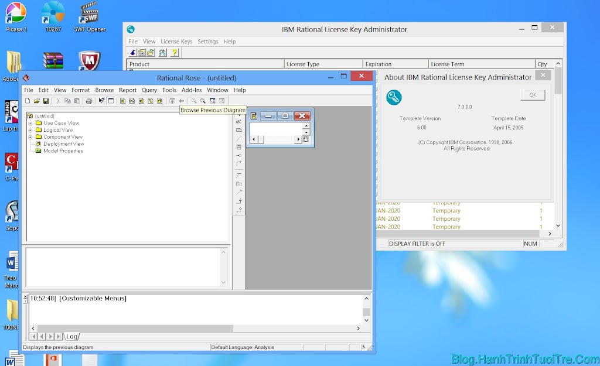Click 'Default Language: Analysis' status bar entry
The width and height of the screenshot is (600, 366).
click(x=242, y=347)
